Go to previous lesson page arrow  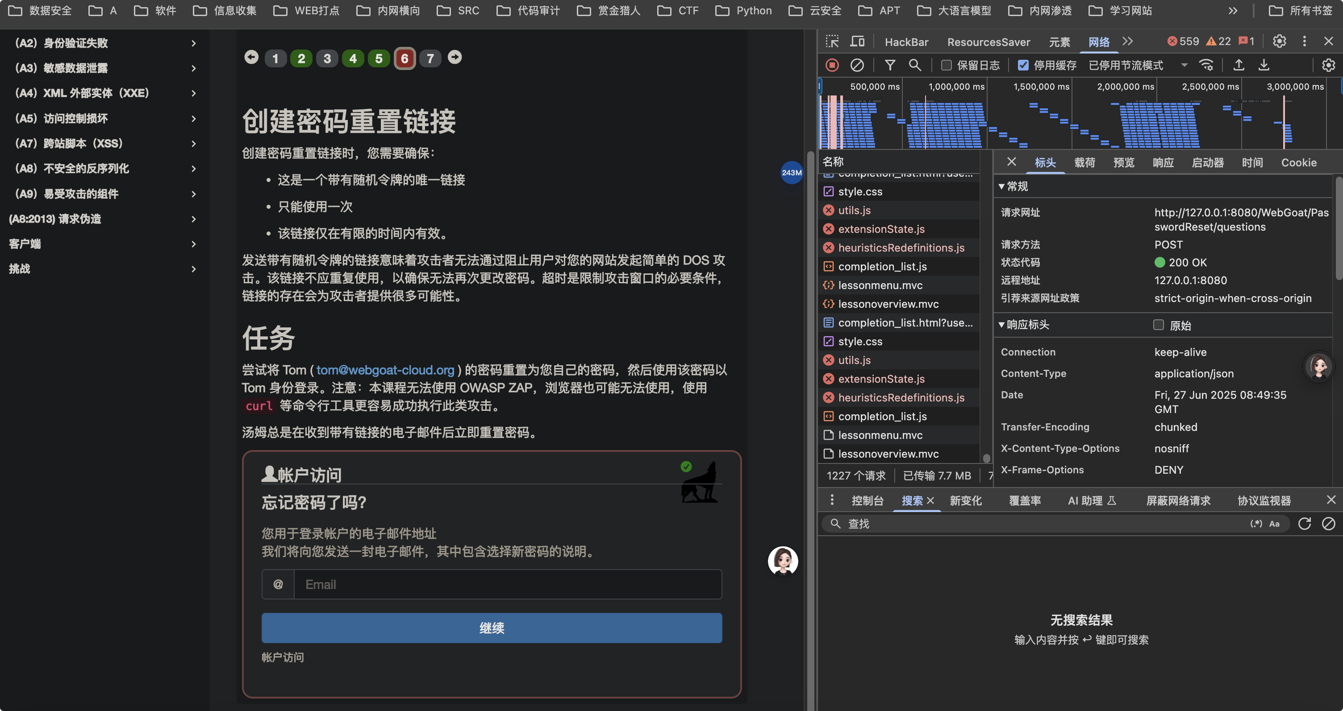[251, 57]
